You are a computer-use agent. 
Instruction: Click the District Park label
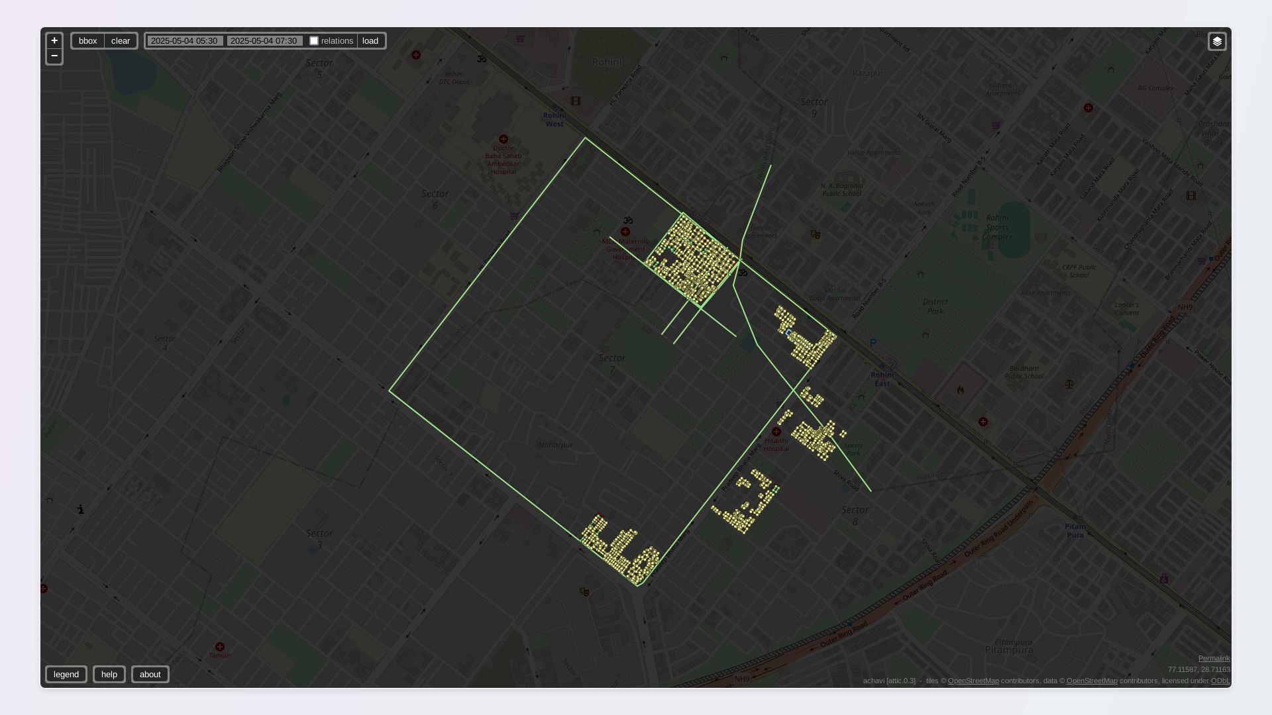click(x=935, y=307)
